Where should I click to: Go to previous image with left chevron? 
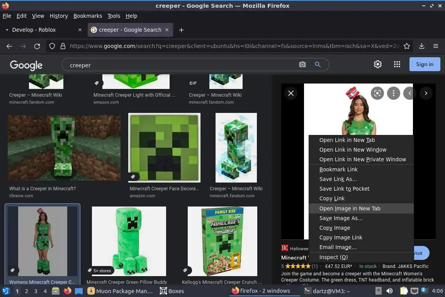point(409,93)
